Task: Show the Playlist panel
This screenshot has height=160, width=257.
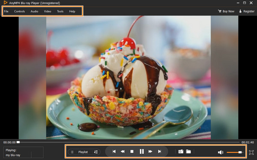Action: pos(83,152)
